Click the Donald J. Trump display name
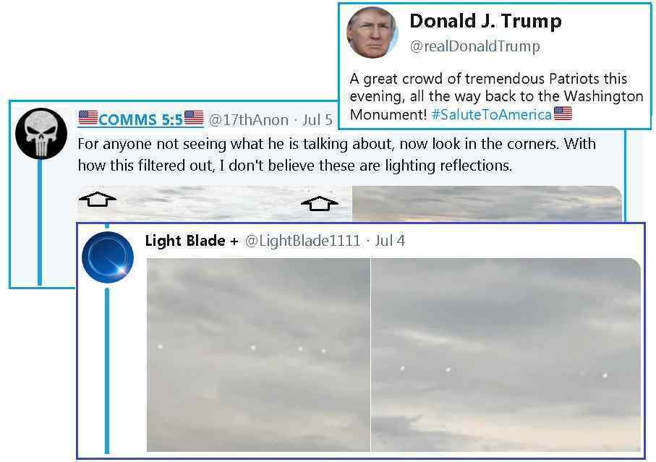This screenshot has width=656, height=462. coord(485,21)
